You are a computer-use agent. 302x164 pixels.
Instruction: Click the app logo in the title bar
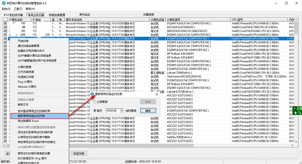tap(4, 3)
